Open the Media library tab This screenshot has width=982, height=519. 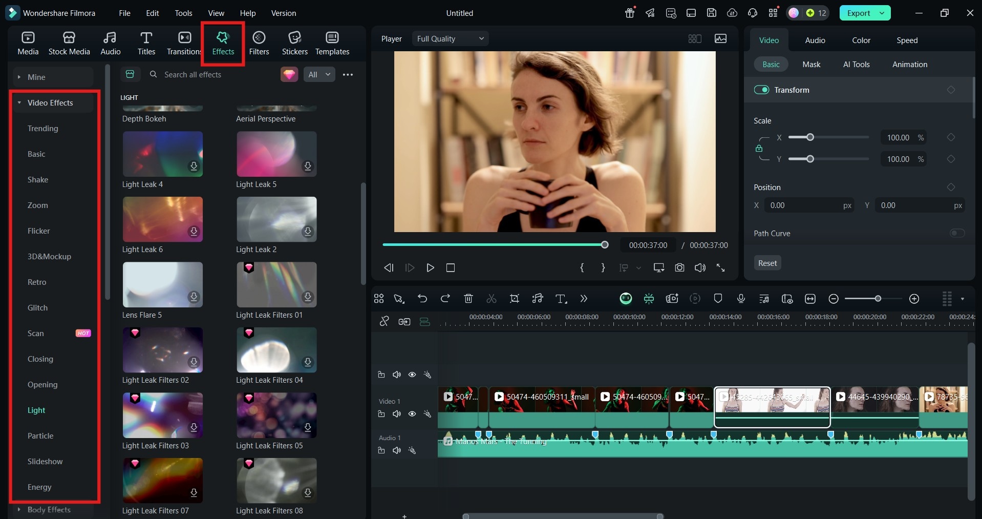pos(28,43)
